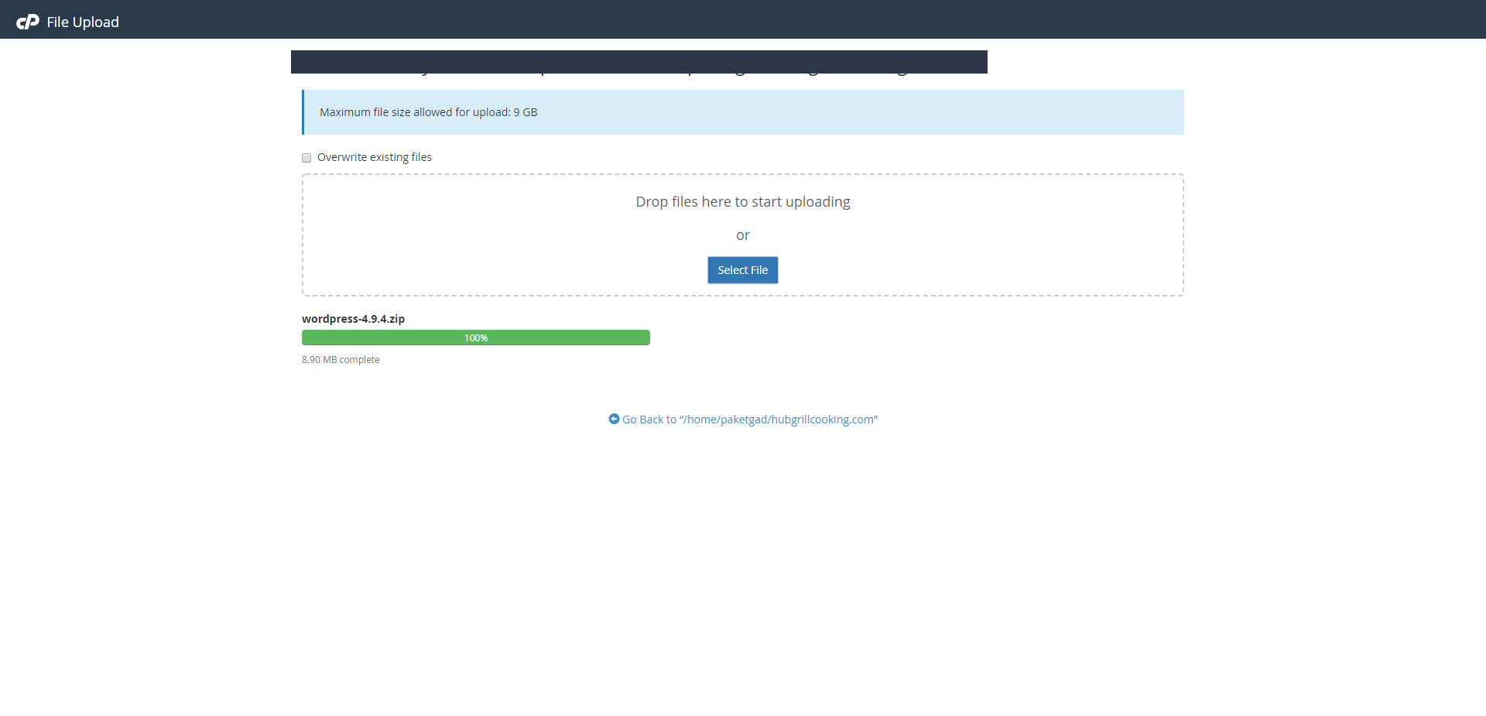Click the blue left edge of the notice
The width and height of the screenshot is (1486, 716).
click(x=303, y=112)
